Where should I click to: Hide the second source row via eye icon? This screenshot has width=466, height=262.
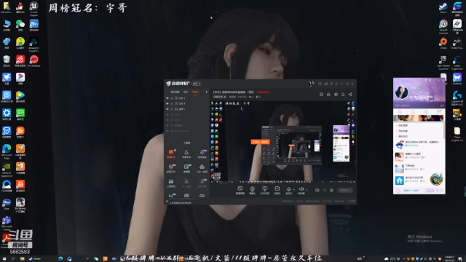pyautogui.click(x=167, y=103)
